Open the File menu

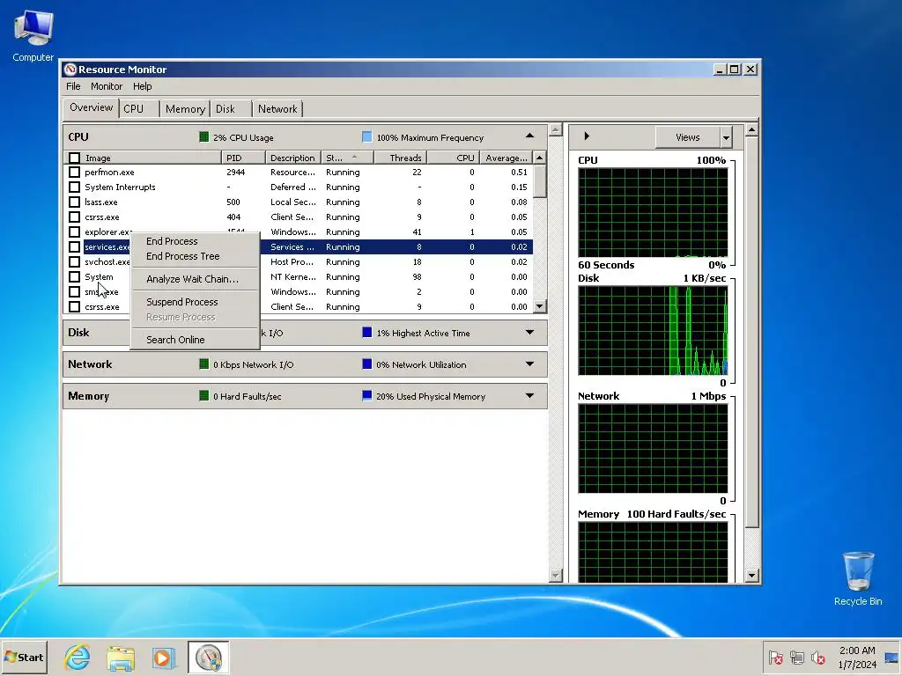pos(73,86)
